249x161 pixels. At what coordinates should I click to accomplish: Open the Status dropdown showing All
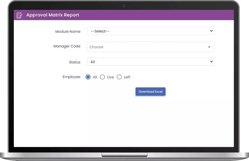click(x=150, y=62)
